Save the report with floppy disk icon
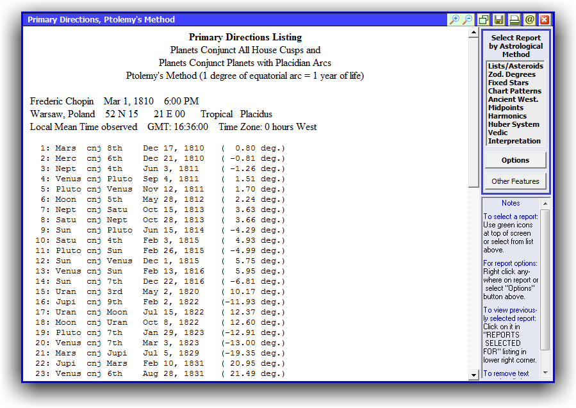Screen dimensions: 576x408 pos(499,20)
